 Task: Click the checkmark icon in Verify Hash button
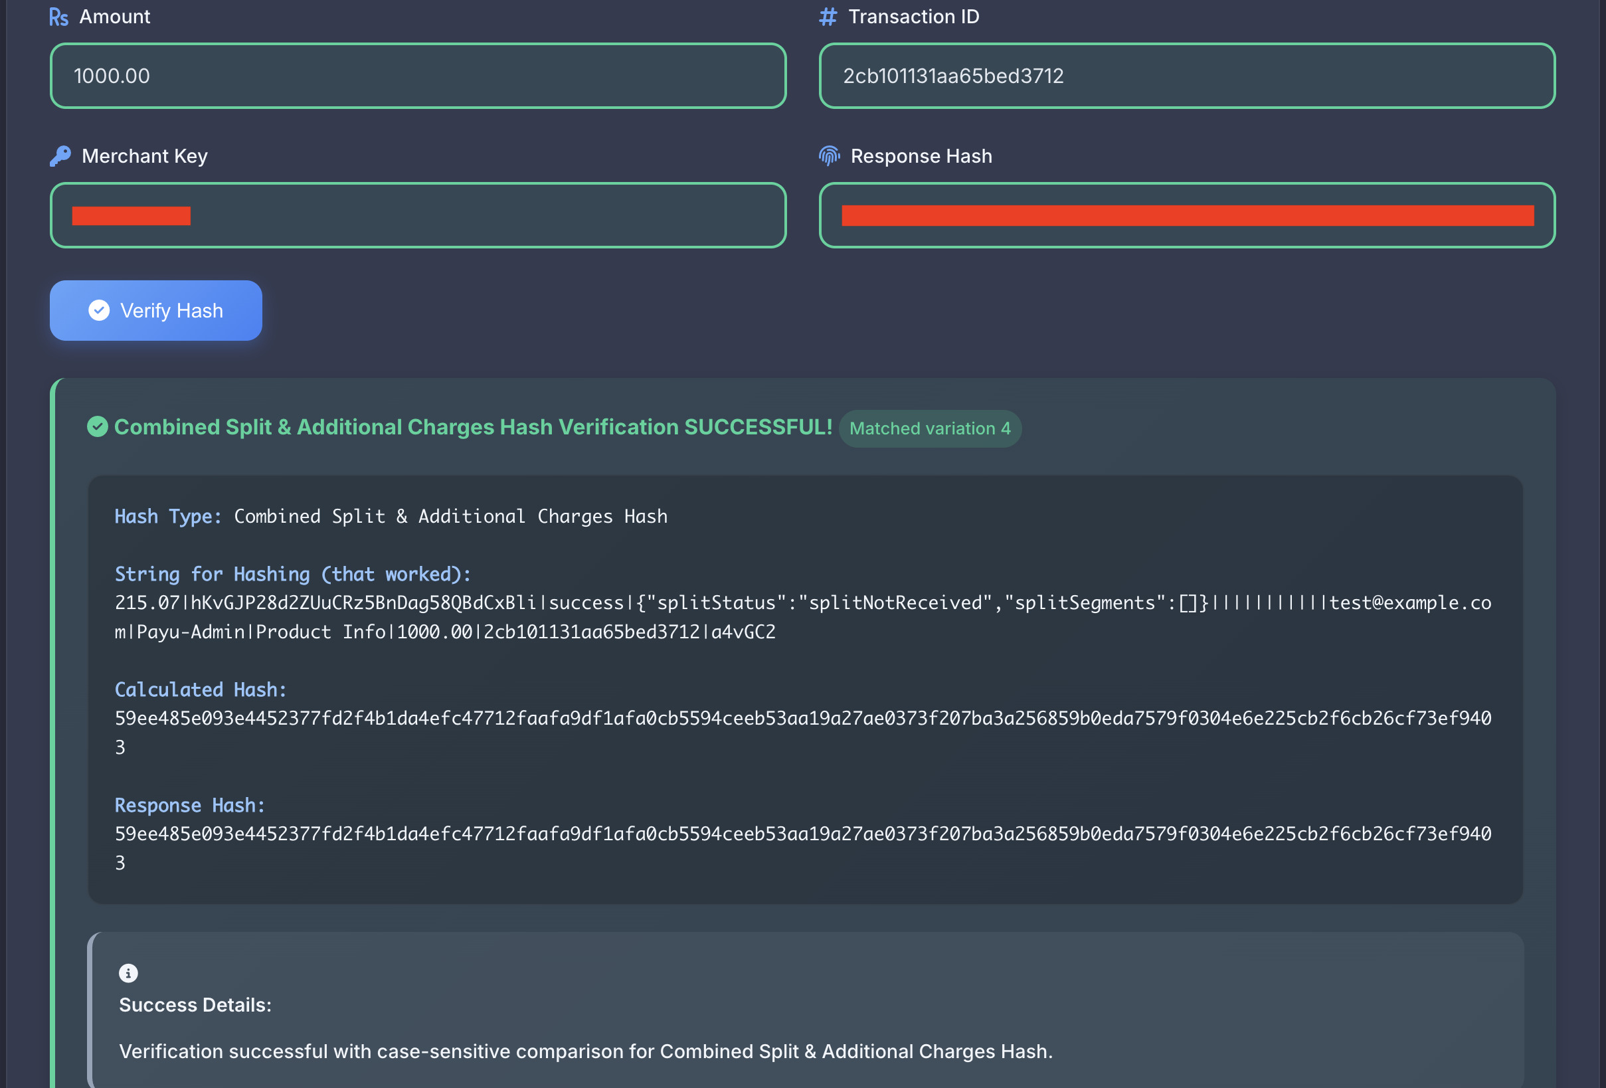click(x=99, y=310)
